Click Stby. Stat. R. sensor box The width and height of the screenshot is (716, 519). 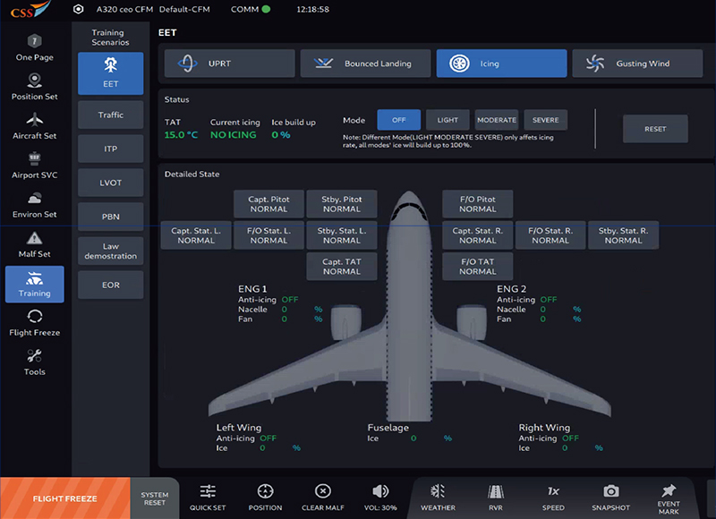623,234
